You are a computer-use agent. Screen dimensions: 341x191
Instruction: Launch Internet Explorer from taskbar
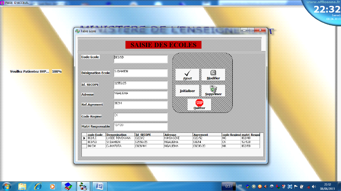(38, 186)
